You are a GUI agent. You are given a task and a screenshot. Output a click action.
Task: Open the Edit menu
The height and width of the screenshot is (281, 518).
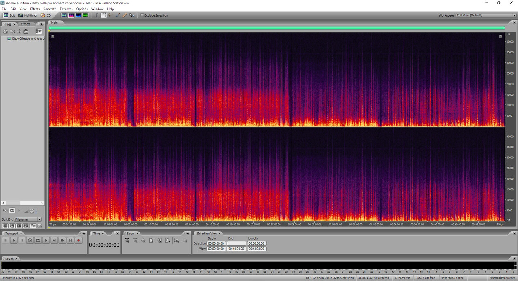(x=13, y=9)
